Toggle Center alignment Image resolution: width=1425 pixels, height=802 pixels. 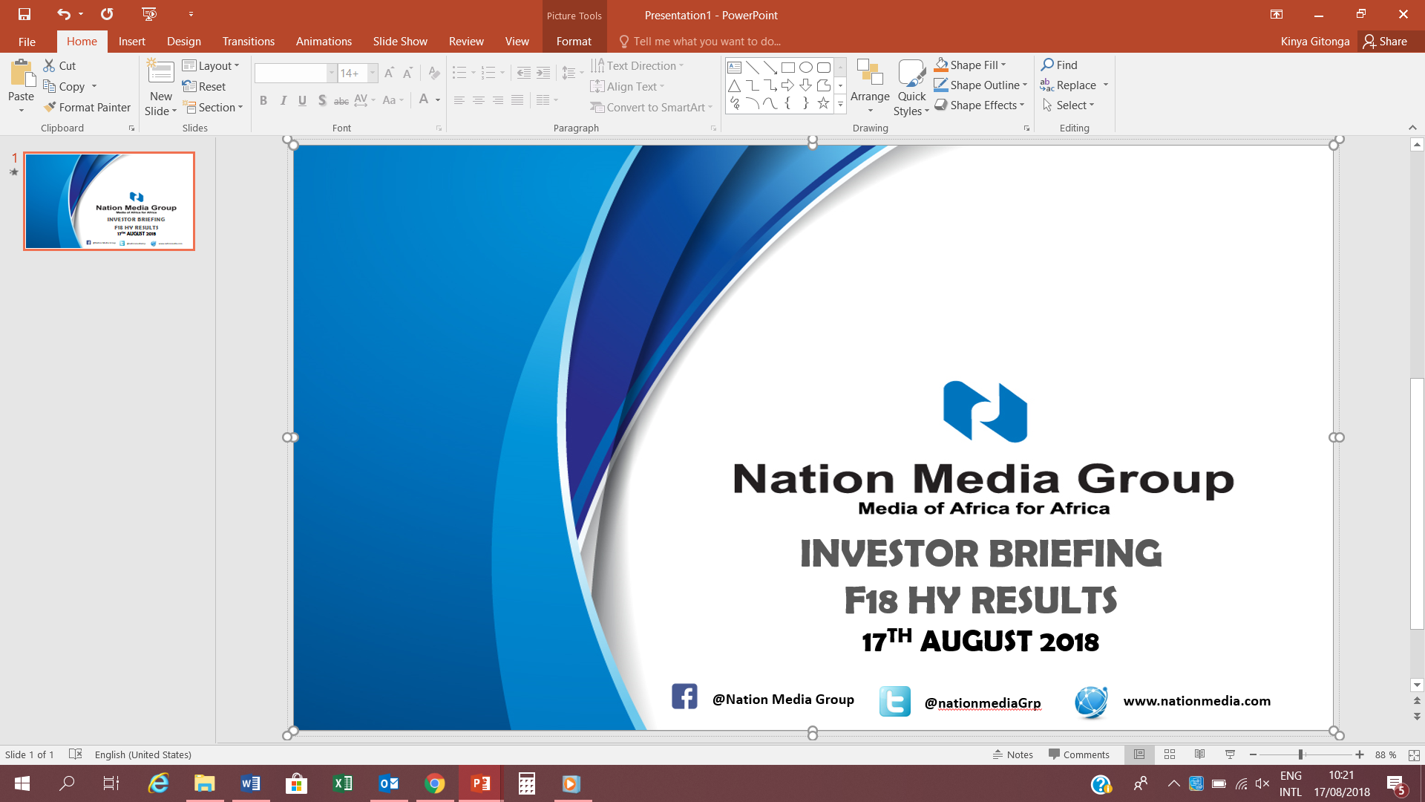coord(479,100)
